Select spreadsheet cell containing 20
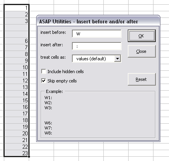Image resolution: width=169 pixels, height=161 pixels. click(17, 133)
